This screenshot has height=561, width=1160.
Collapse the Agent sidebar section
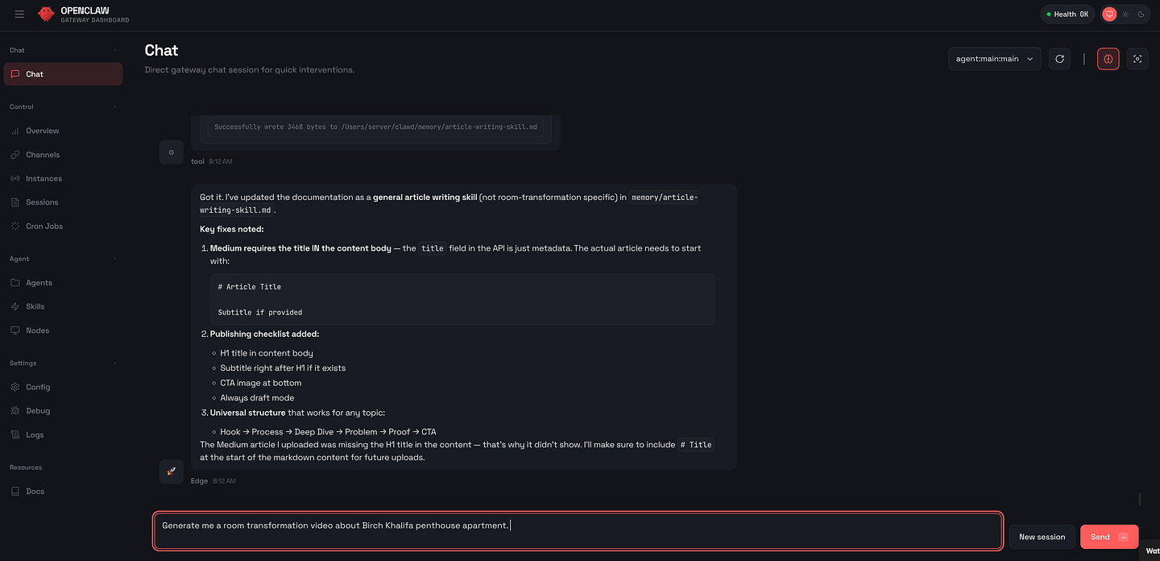114,259
